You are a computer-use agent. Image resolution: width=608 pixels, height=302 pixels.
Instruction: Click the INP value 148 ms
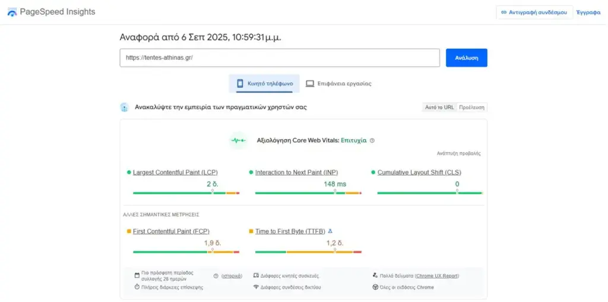point(335,184)
